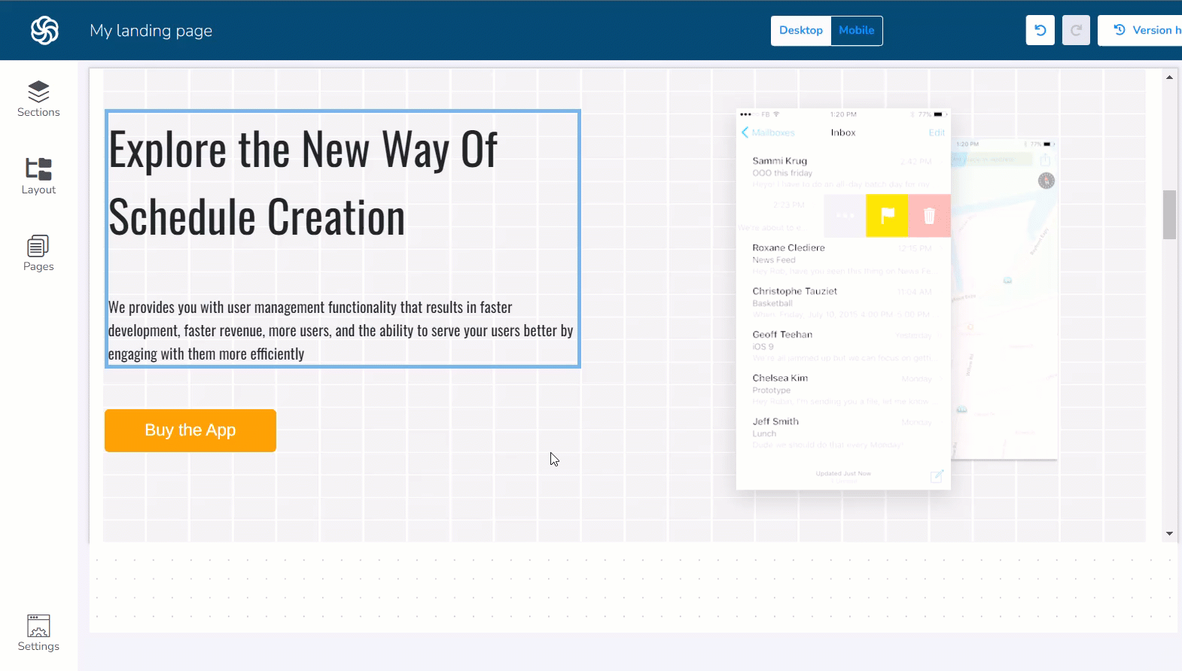Click the trash icon in mockup
The height and width of the screenshot is (671, 1182).
930,216
